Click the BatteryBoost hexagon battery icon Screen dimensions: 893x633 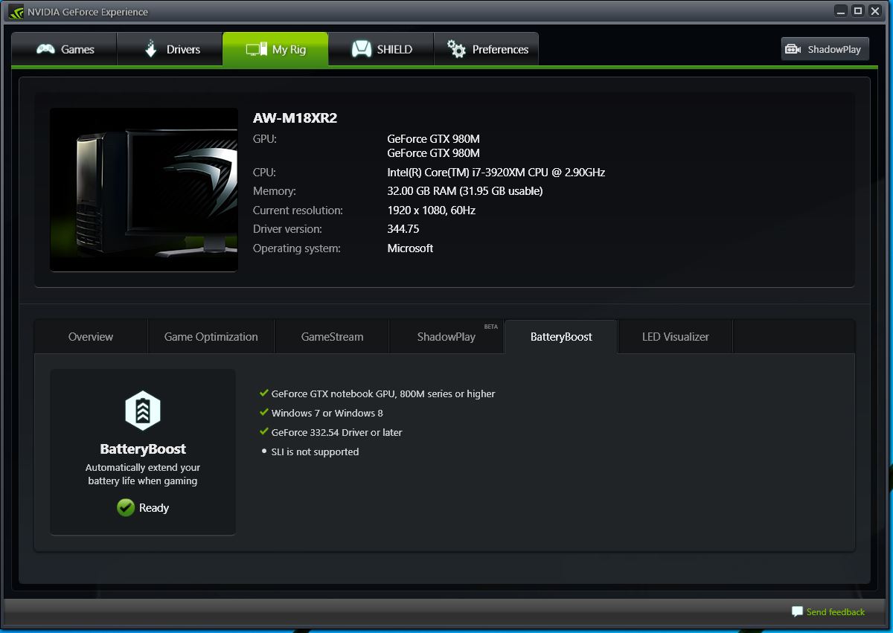click(x=143, y=411)
